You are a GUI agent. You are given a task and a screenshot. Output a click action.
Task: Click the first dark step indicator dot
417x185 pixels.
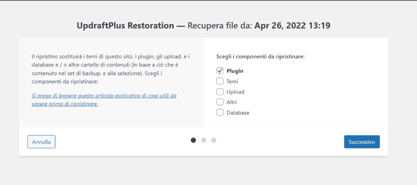[x=193, y=140]
